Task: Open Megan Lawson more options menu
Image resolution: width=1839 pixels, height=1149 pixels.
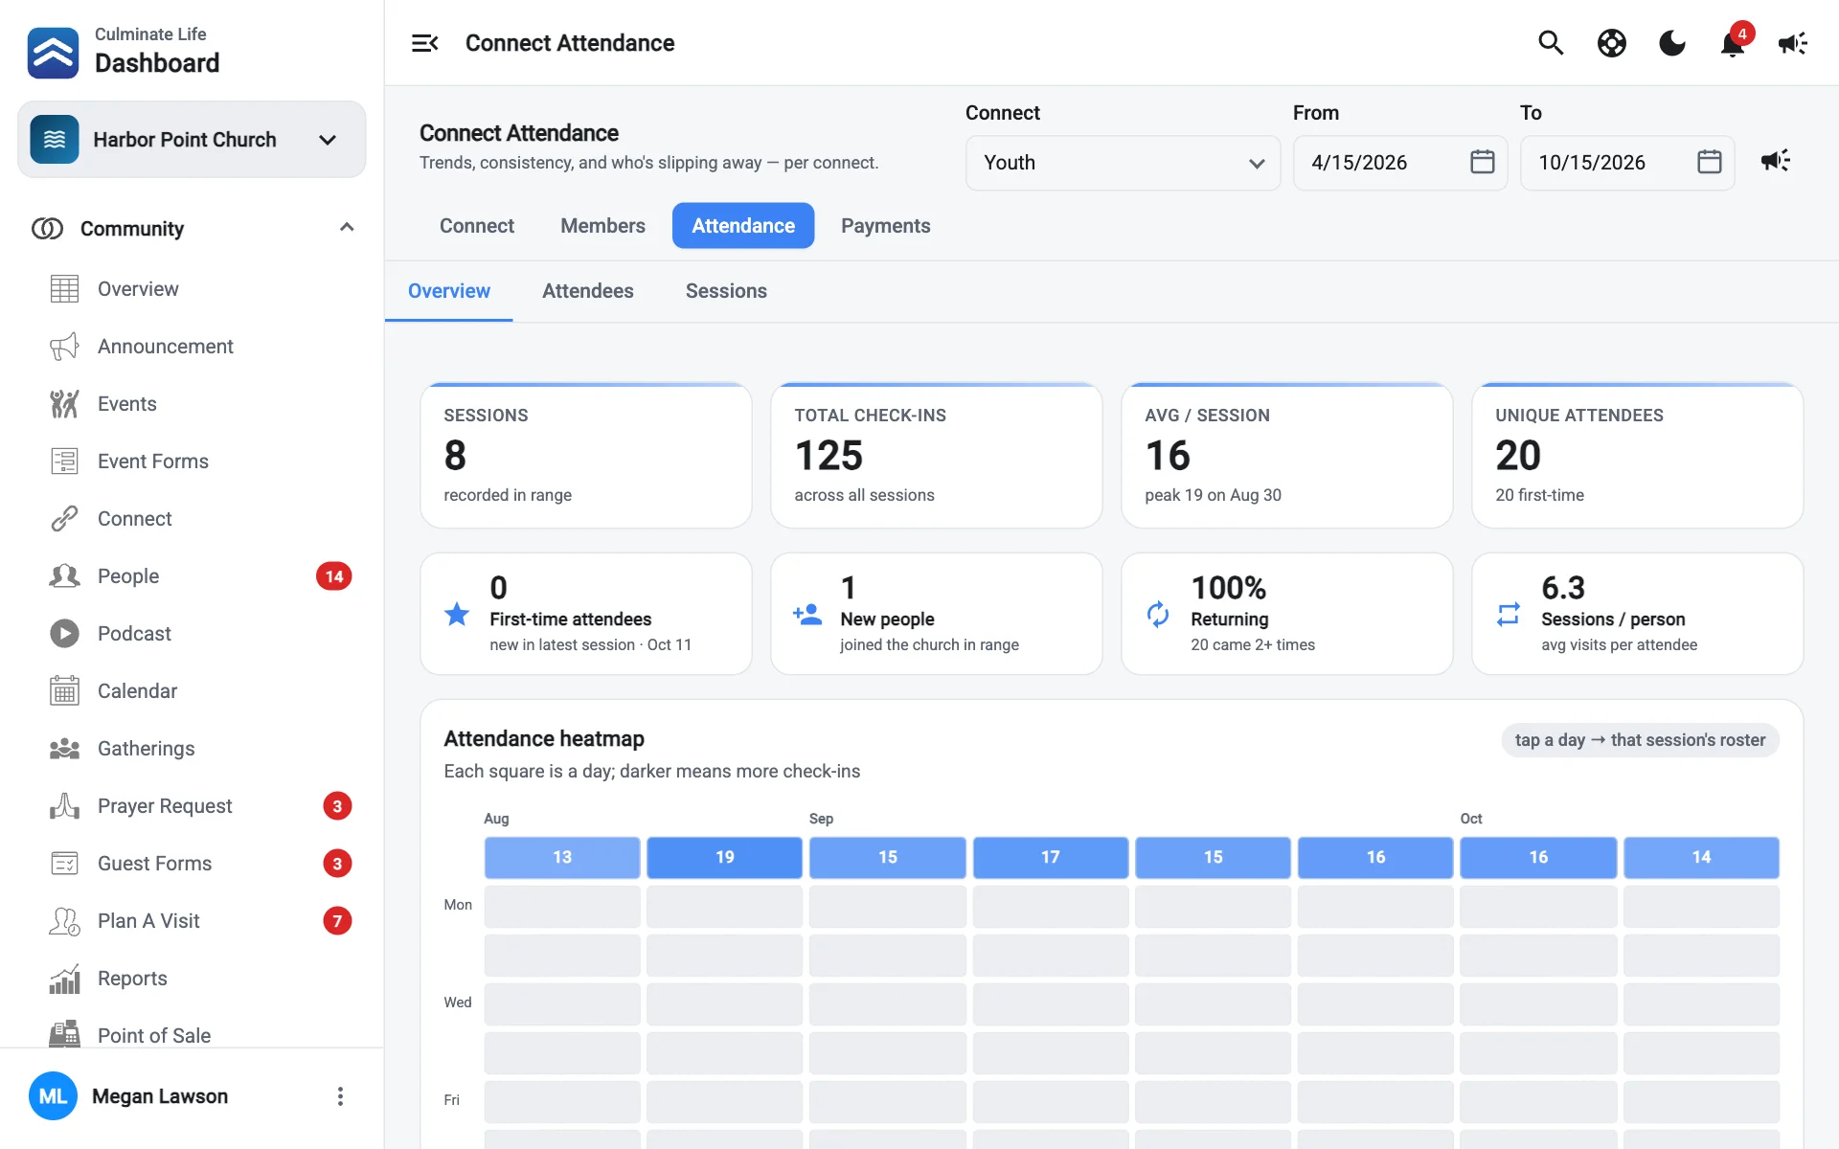Action: pyautogui.click(x=340, y=1096)
